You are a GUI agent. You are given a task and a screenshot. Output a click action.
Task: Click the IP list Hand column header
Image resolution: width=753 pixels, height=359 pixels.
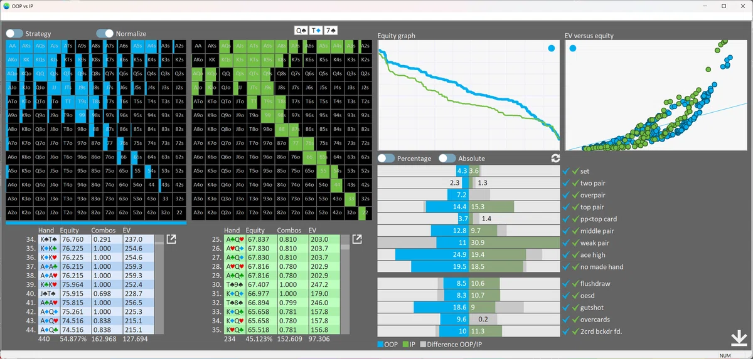pyautogui.click(x=232, y=231)
